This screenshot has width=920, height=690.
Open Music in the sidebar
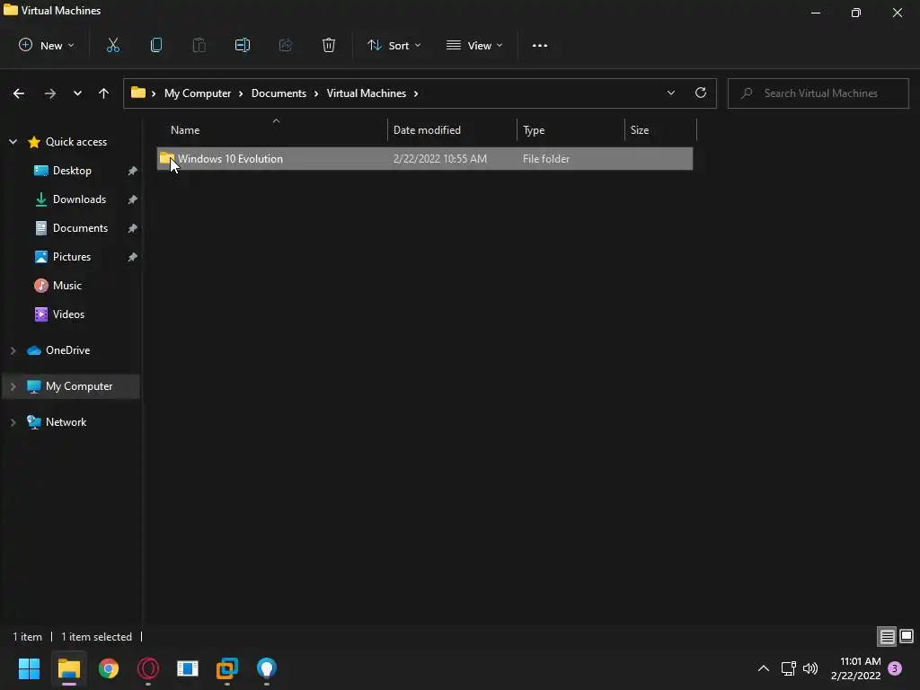click(66, 286)
